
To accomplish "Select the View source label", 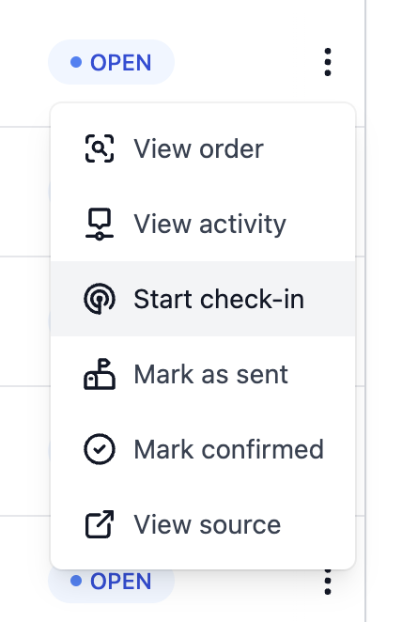I will pos(208,524).
